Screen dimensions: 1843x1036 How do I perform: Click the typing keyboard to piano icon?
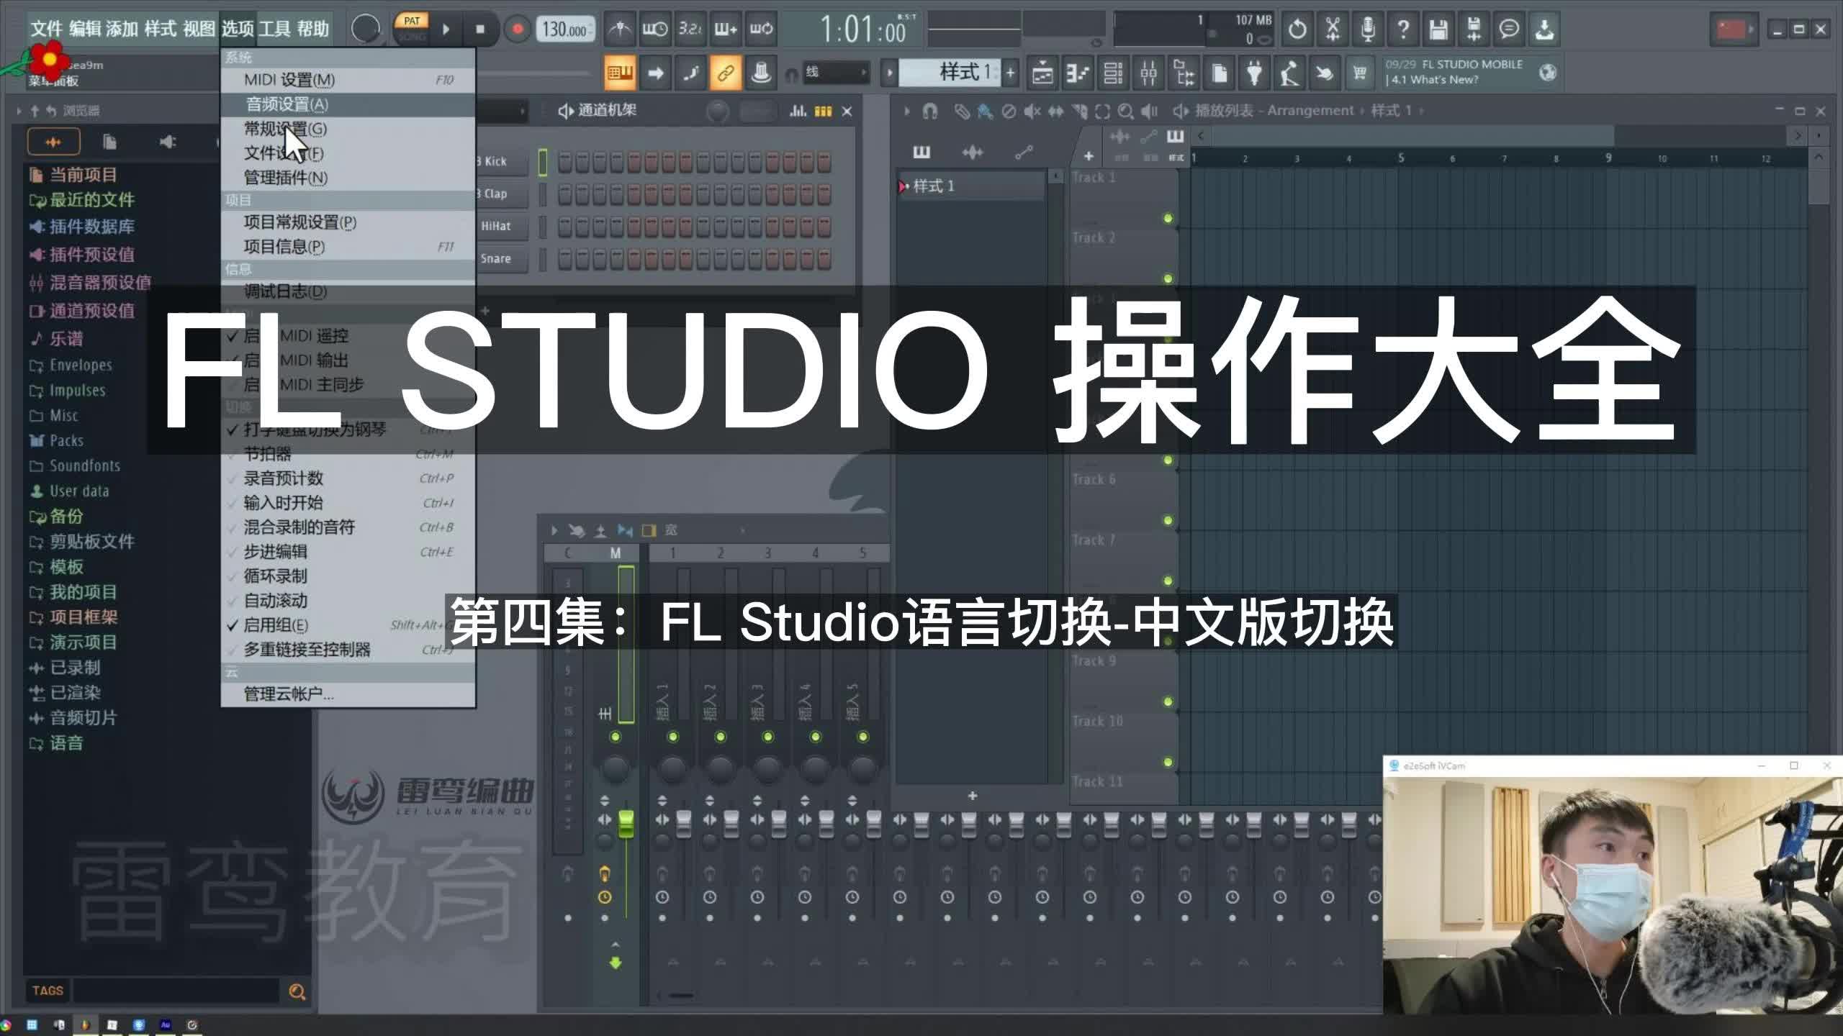click(620, 73)
